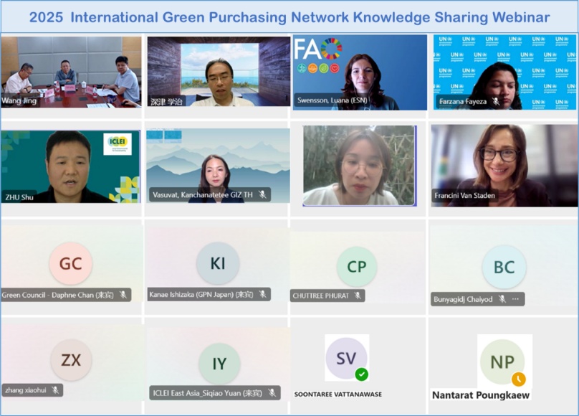Screen dimensions: 579x416
Task: Click zhang xiaohui's muted microphone icon
Action: coord(55,390)
